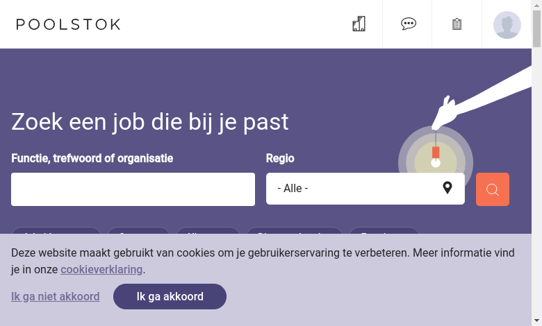Click the orange magnifier search button
Screen dimensions: 542x326
pyautogui.click(x=492, y=189)
